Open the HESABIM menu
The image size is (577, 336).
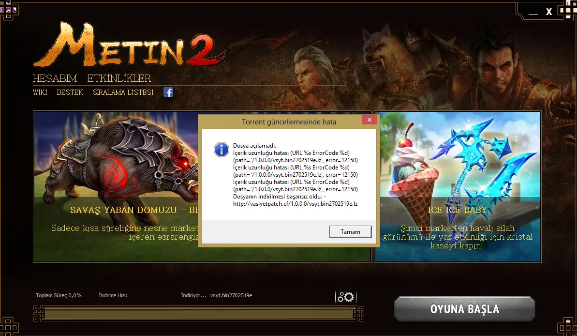55,78
